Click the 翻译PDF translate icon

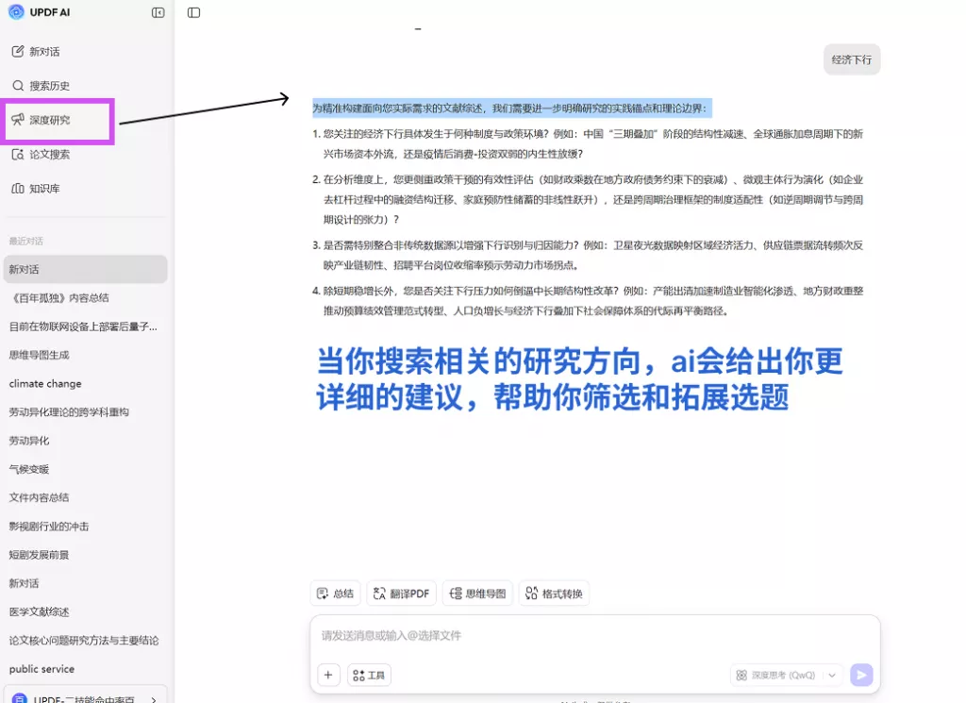click(402, 593)
